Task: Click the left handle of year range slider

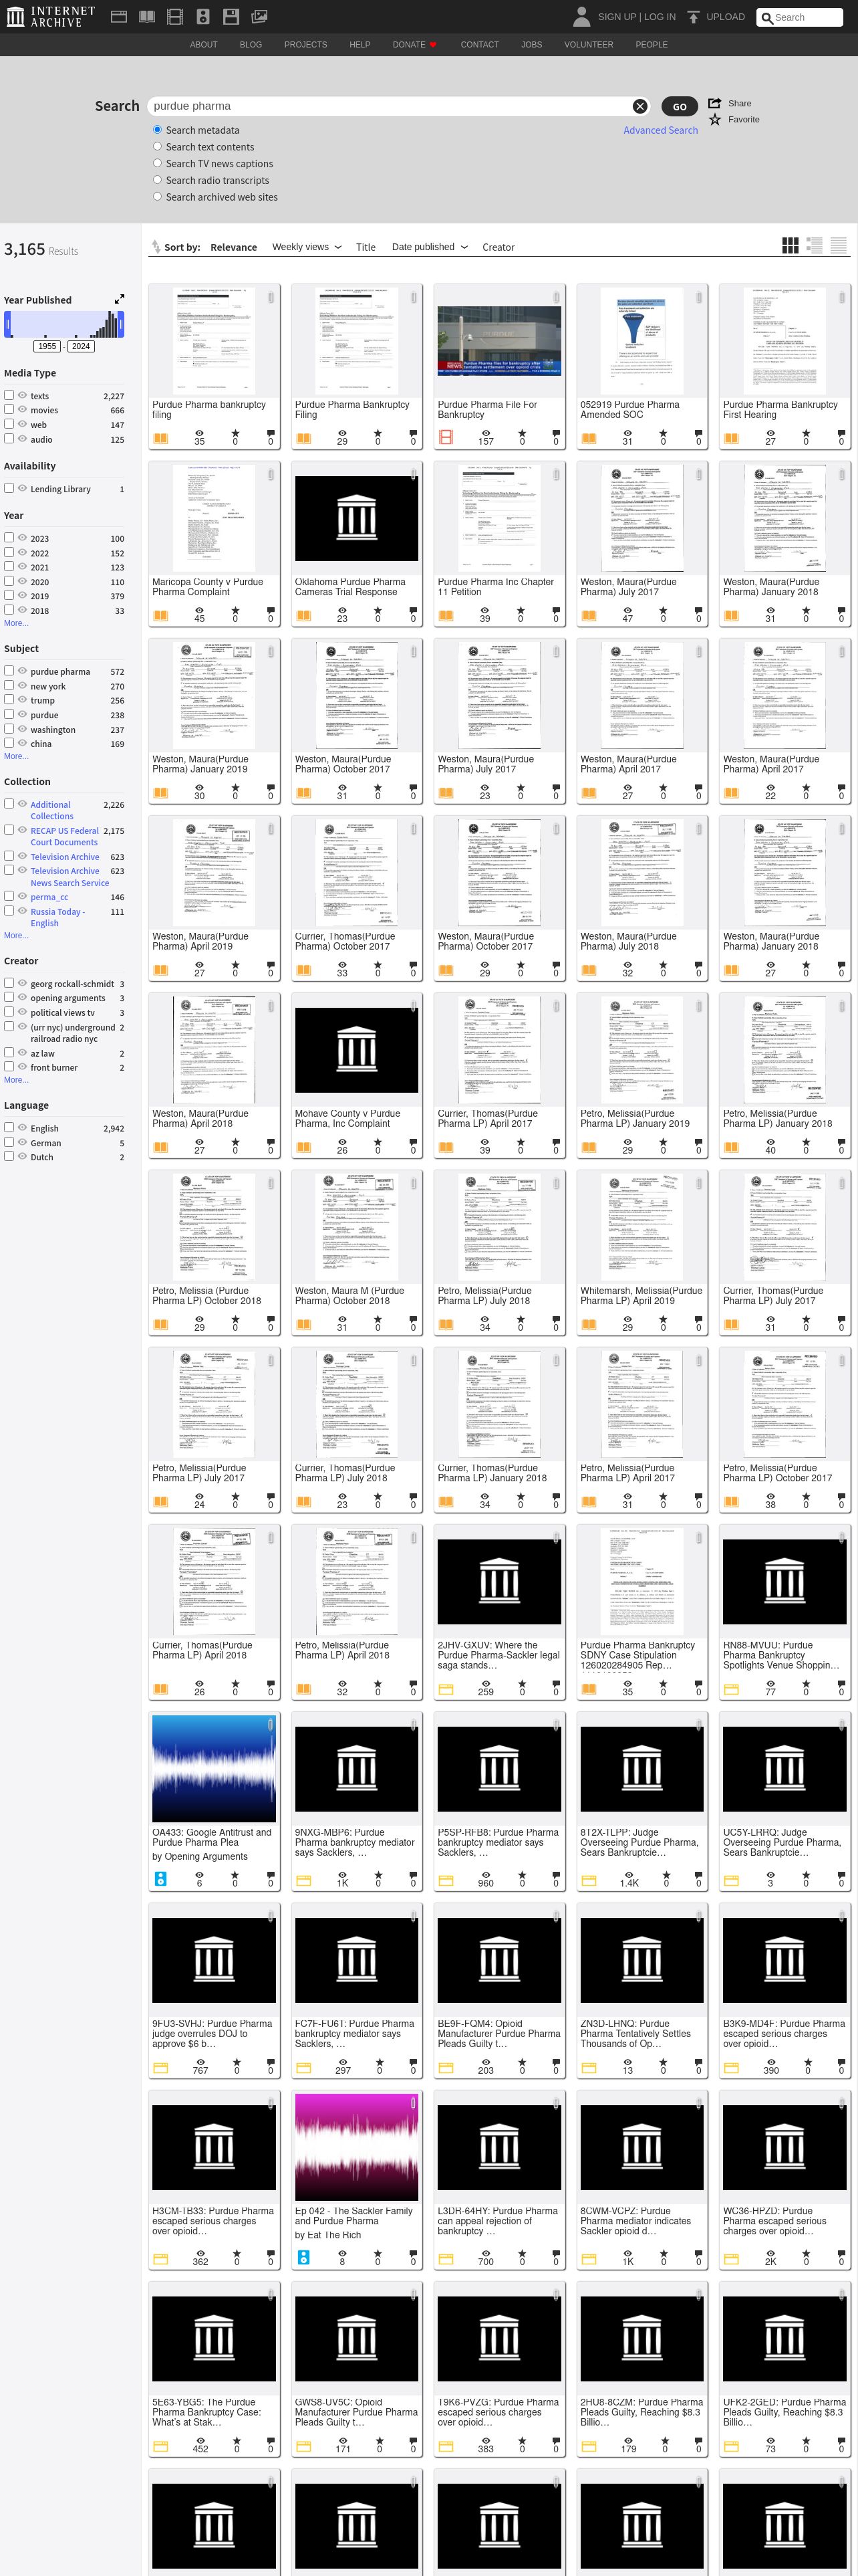Action: [8, 324]
